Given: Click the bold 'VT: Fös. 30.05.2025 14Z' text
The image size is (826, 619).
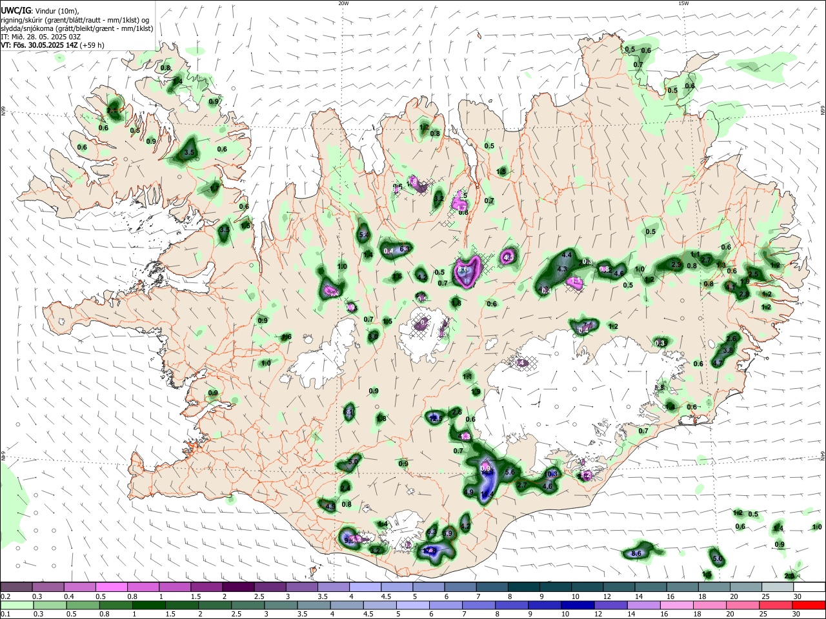Looking at the screenshot, I should coord(39,45).
